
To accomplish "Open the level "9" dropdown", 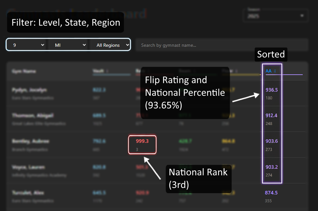I will (x=26, y=45).
